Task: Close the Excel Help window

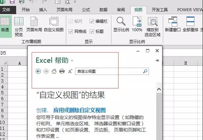Action: [x=157, y=51]
